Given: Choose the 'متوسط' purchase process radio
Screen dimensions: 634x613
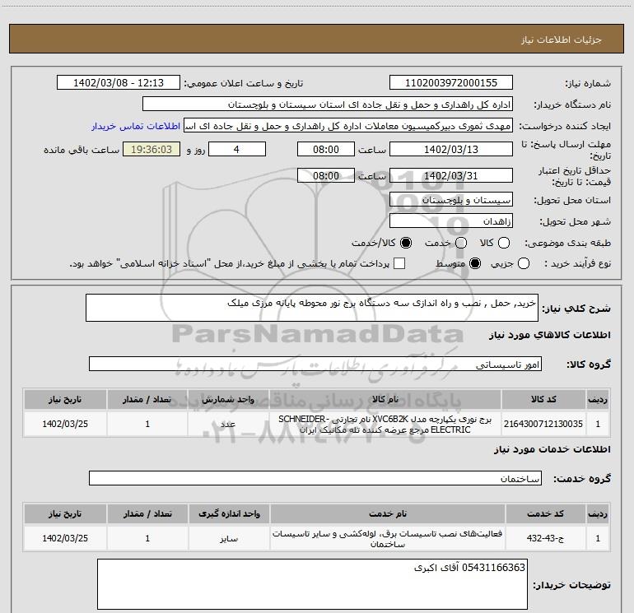Looking at the screenshot, I should point(475,263).
